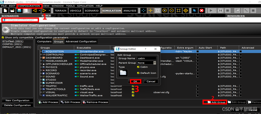This screenshot has width=261, height=114.
Task: Toggle Show only compatible checkbox
Action: [x=3, y=37]
